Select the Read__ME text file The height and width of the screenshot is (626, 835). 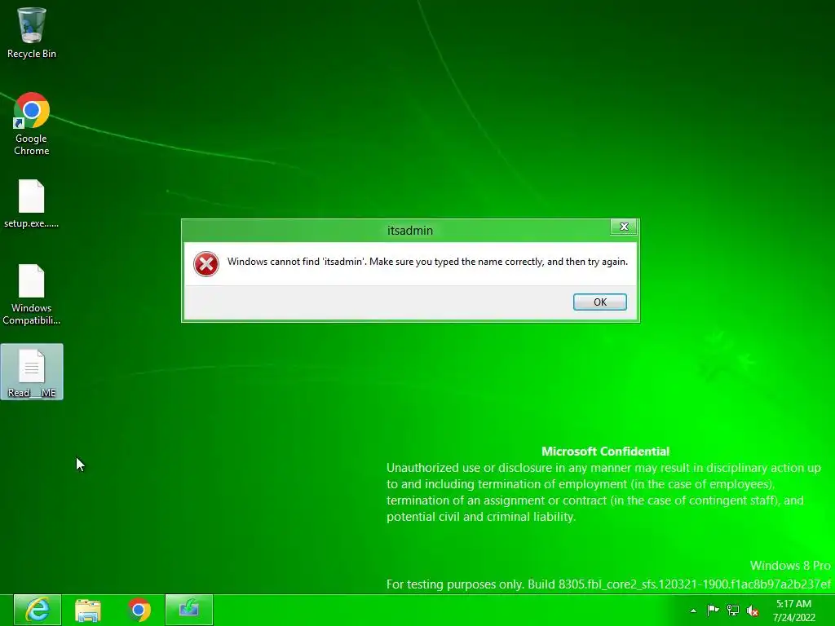point(32,372)
